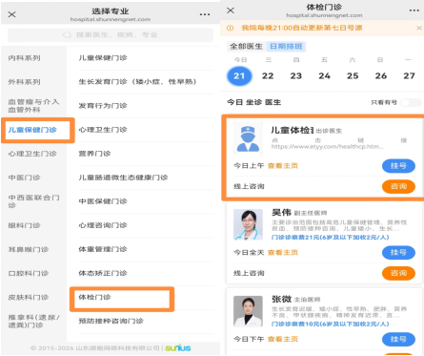Click 吴伟 doctor photo
This screenshot has width=424, height=356.
point(248,224)
